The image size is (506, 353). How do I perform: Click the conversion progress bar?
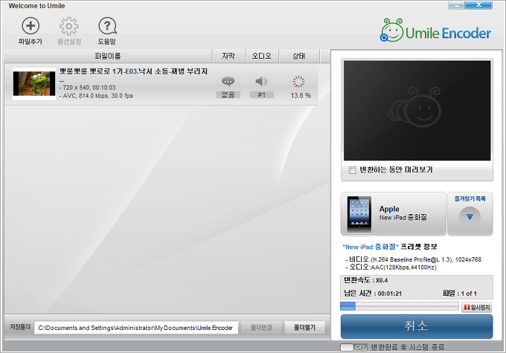tap(400, 306)
